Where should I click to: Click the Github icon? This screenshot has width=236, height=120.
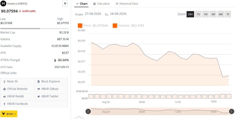point(39,89)
